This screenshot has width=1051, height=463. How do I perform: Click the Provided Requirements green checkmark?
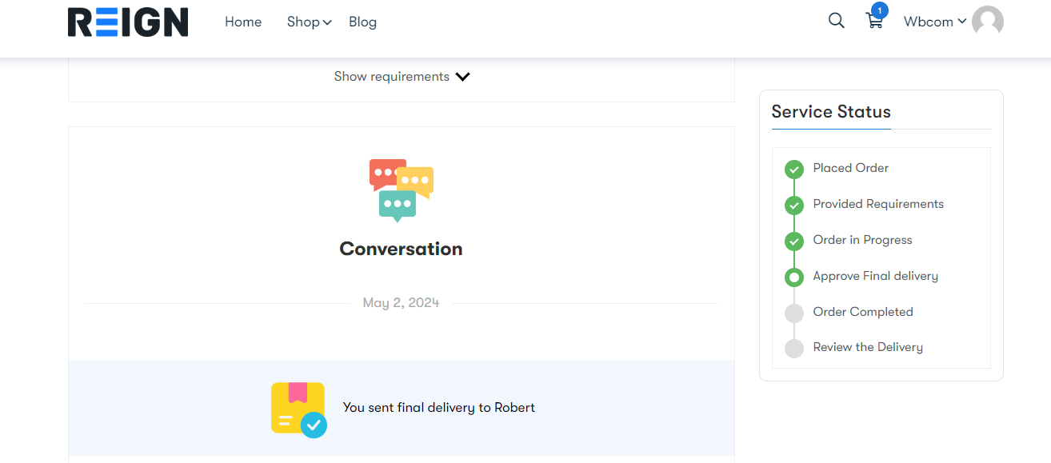[x=793, y=205]
